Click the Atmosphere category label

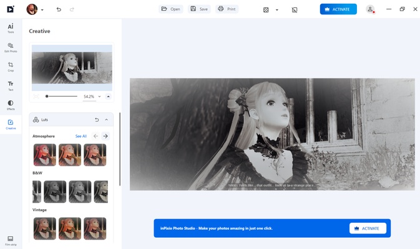44,136
